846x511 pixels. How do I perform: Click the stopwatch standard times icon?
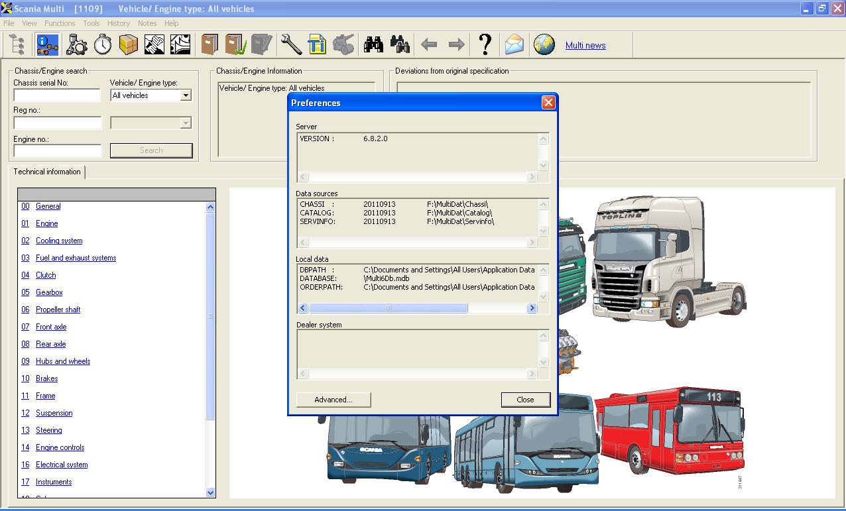click(103, 45)
